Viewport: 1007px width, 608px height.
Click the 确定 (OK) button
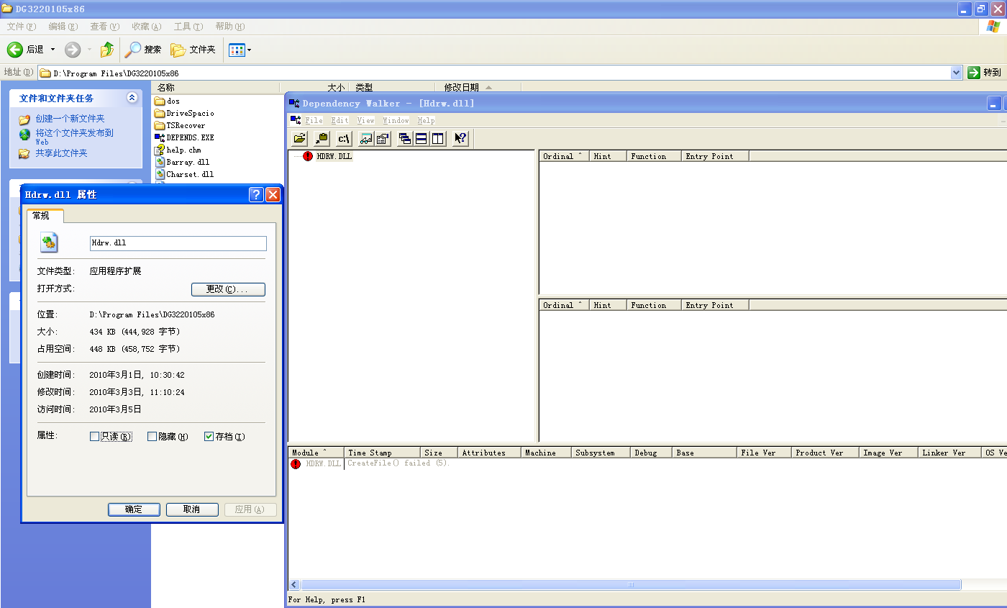134,509
